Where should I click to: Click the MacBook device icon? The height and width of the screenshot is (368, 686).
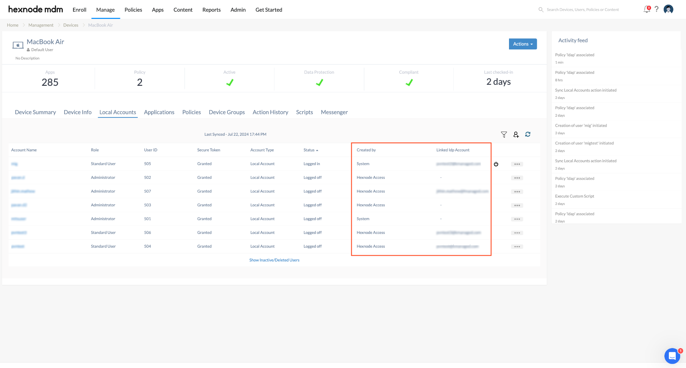tap(18, 45)
